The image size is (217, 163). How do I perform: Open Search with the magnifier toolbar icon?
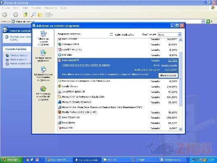click(33, 14)
